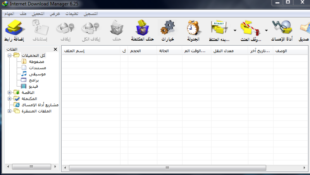This screenshot has height=175, width=310.
Task: Click categories panel horizontal scrollbar thumb
Action: [31, 167]
